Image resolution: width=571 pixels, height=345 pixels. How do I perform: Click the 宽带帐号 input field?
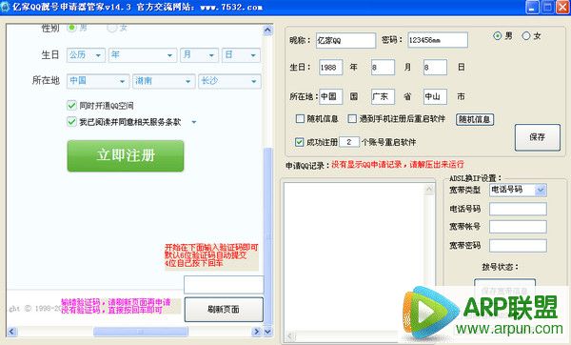518,227
